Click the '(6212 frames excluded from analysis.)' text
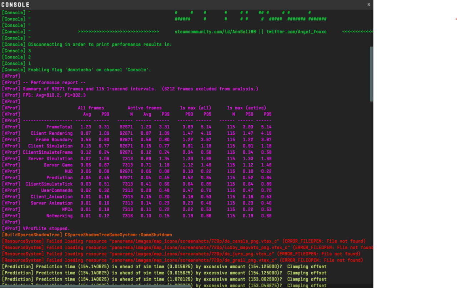The width and height of the screenshot is (457, 288). [210, 89]
